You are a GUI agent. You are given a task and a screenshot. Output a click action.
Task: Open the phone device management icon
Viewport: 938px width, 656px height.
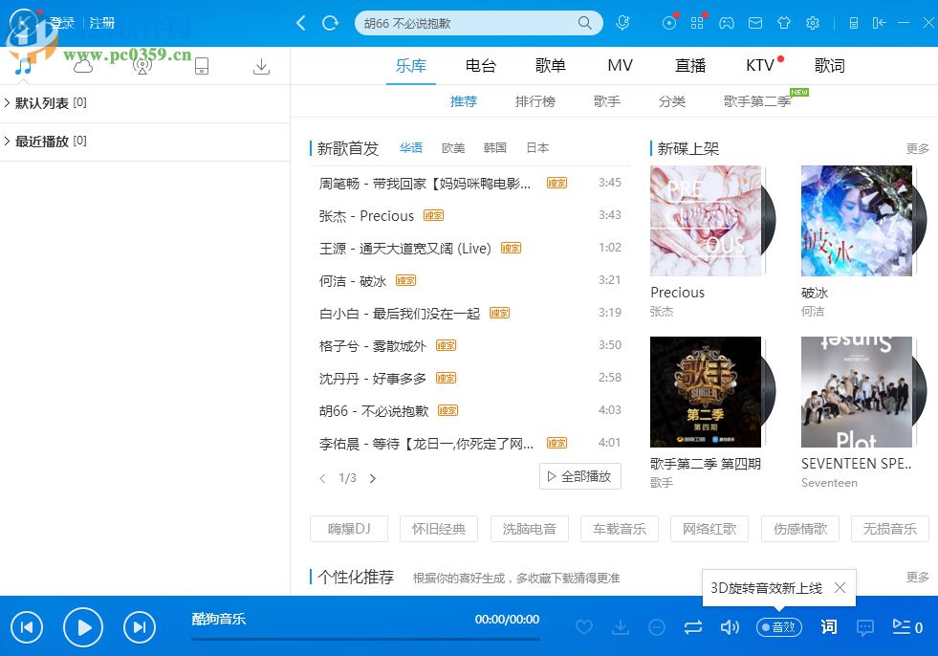[201, 65]
